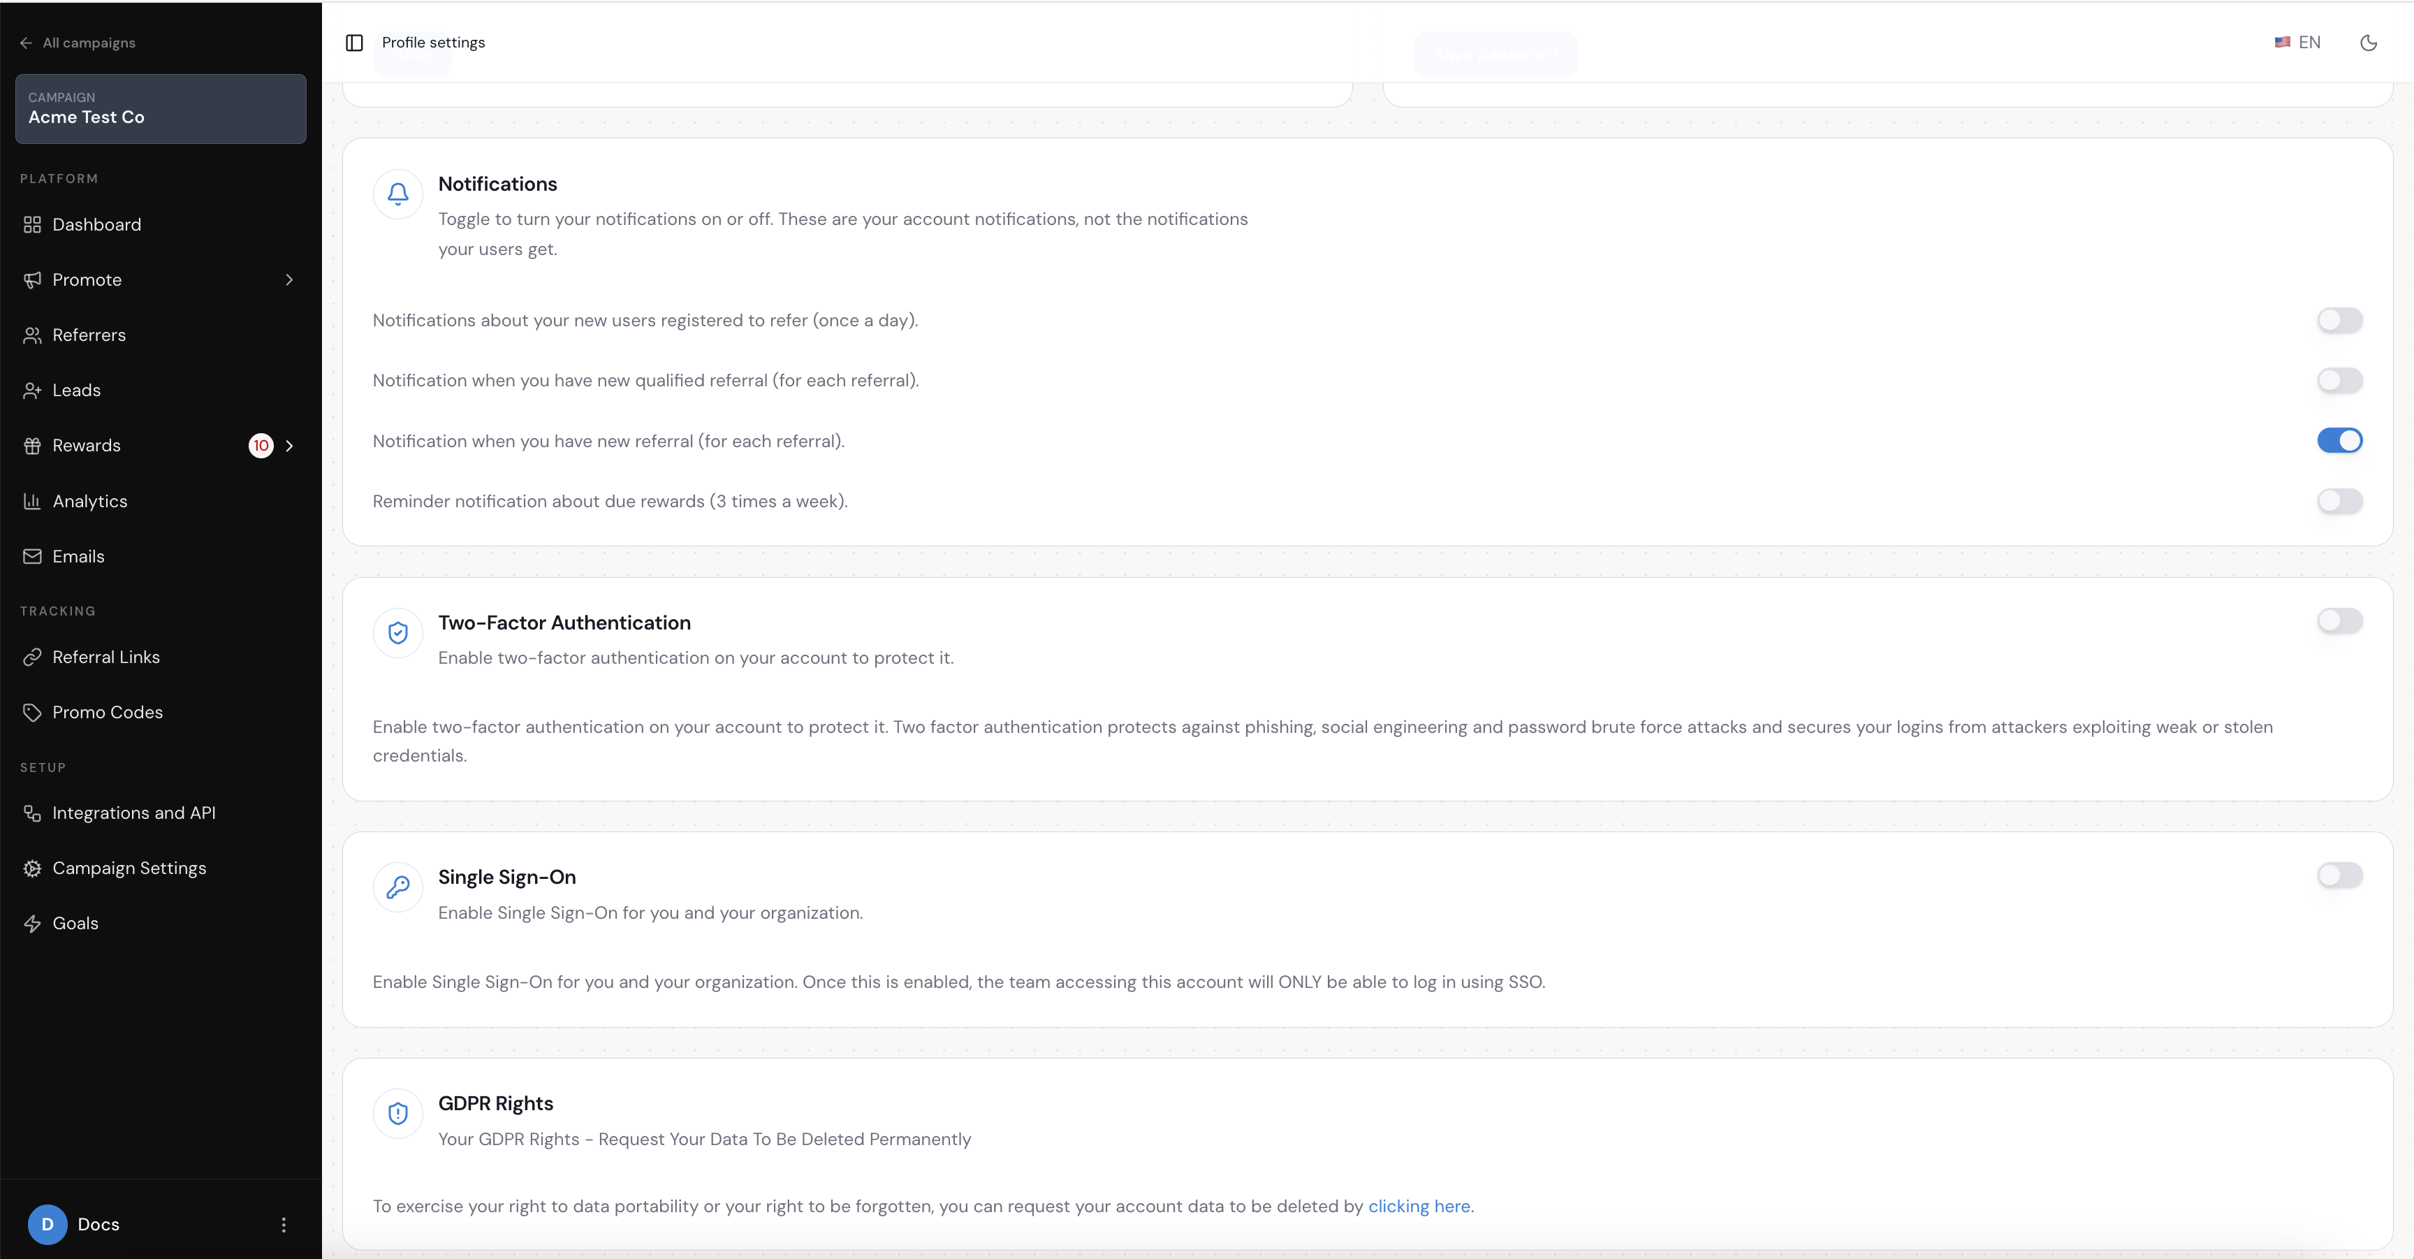Click the Leads user-plus icon
The image size is (2414, 1259).
pyautogui.click(x=32, y=391)
